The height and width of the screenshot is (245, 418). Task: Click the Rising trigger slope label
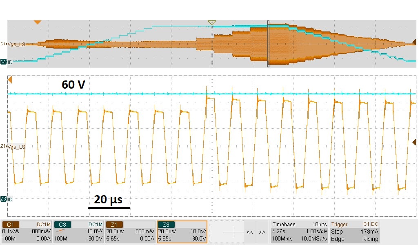370,239
